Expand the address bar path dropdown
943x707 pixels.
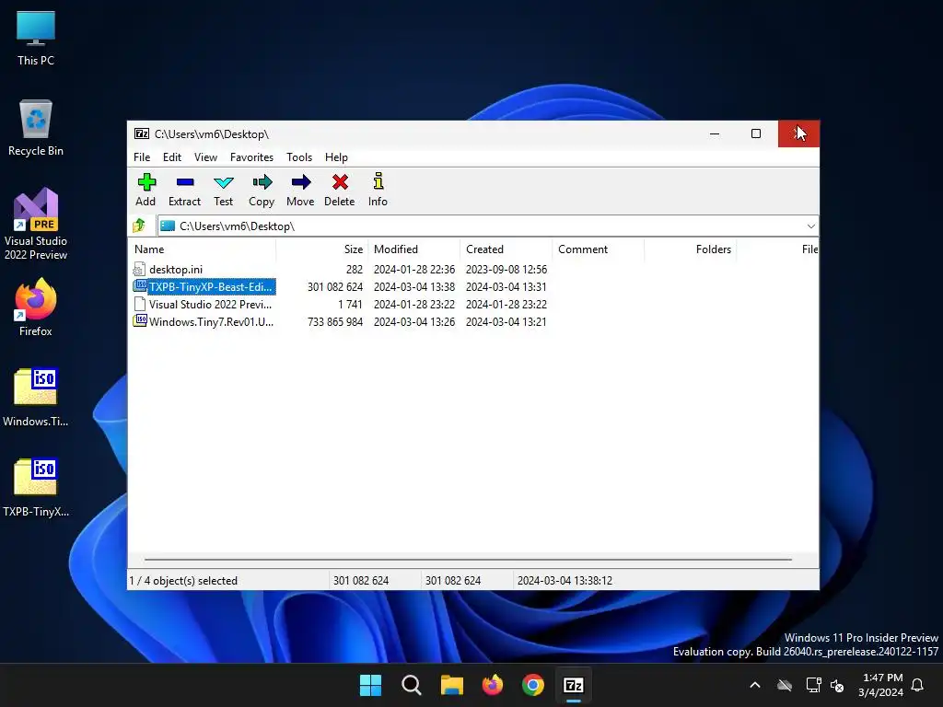pos(810,226)
